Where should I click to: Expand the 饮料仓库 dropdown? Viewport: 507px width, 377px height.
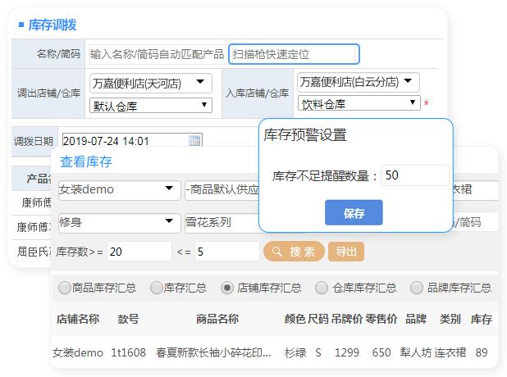pyautogui.click(x=359, y=103)
